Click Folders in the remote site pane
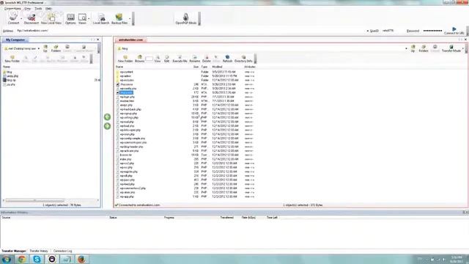Screen dimensions: 469x264 (424, 48)
